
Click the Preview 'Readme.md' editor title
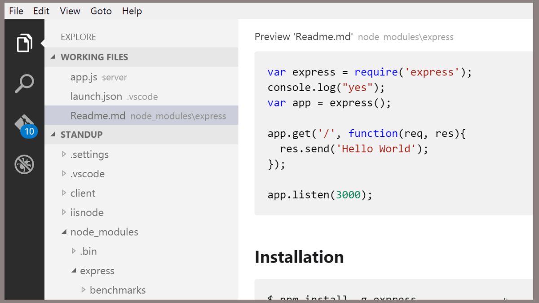coord(304,37)
